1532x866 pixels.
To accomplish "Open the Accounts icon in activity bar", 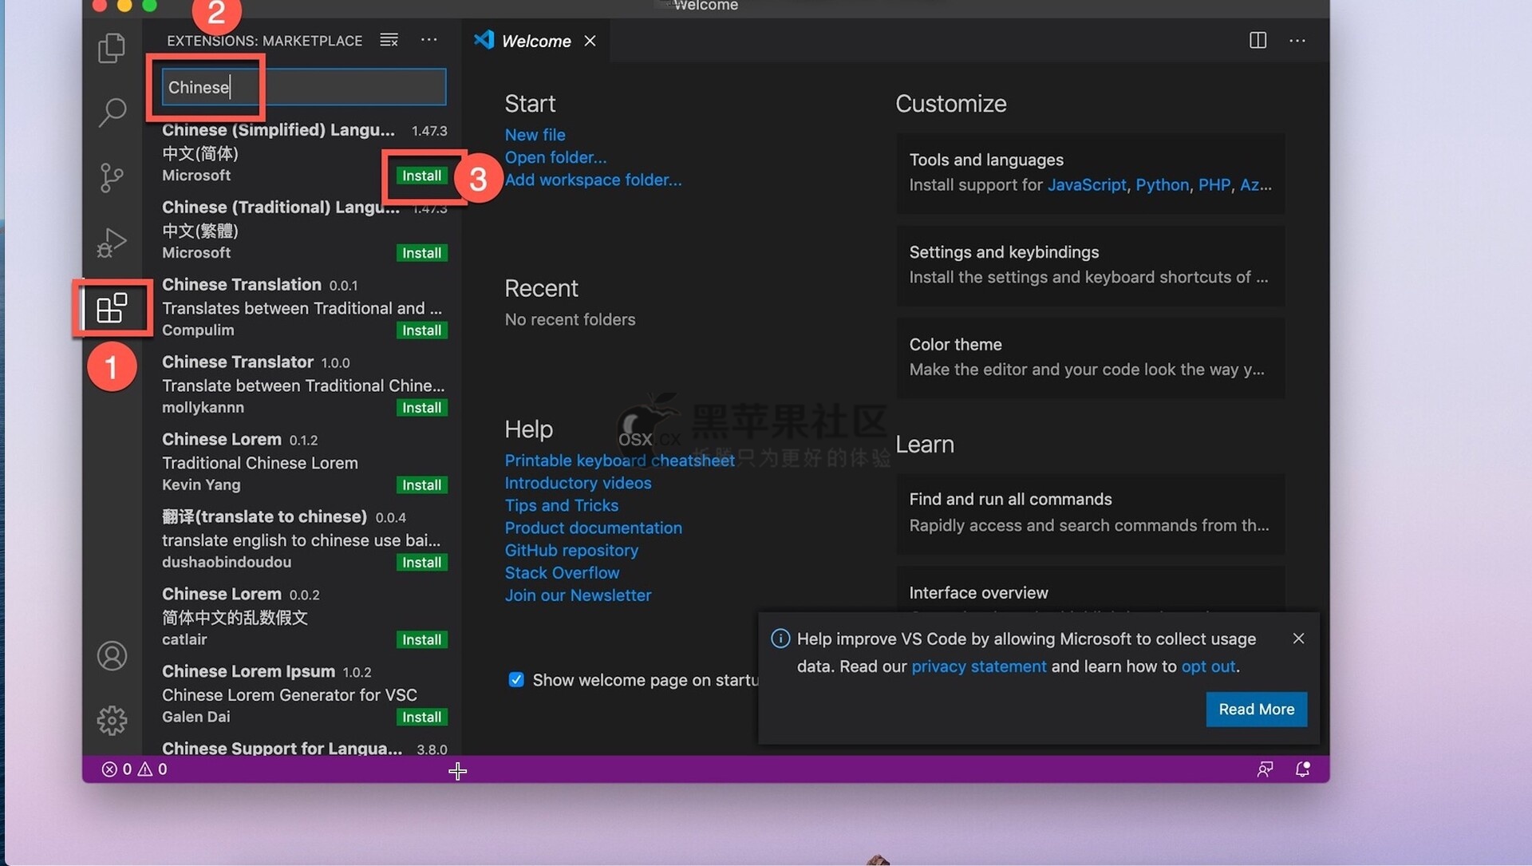I will [112, 656].
